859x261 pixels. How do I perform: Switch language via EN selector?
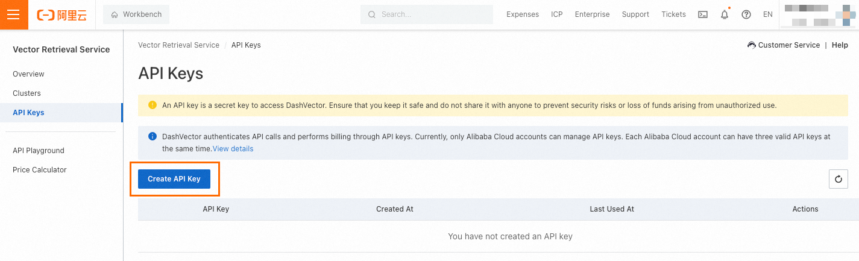767,14
